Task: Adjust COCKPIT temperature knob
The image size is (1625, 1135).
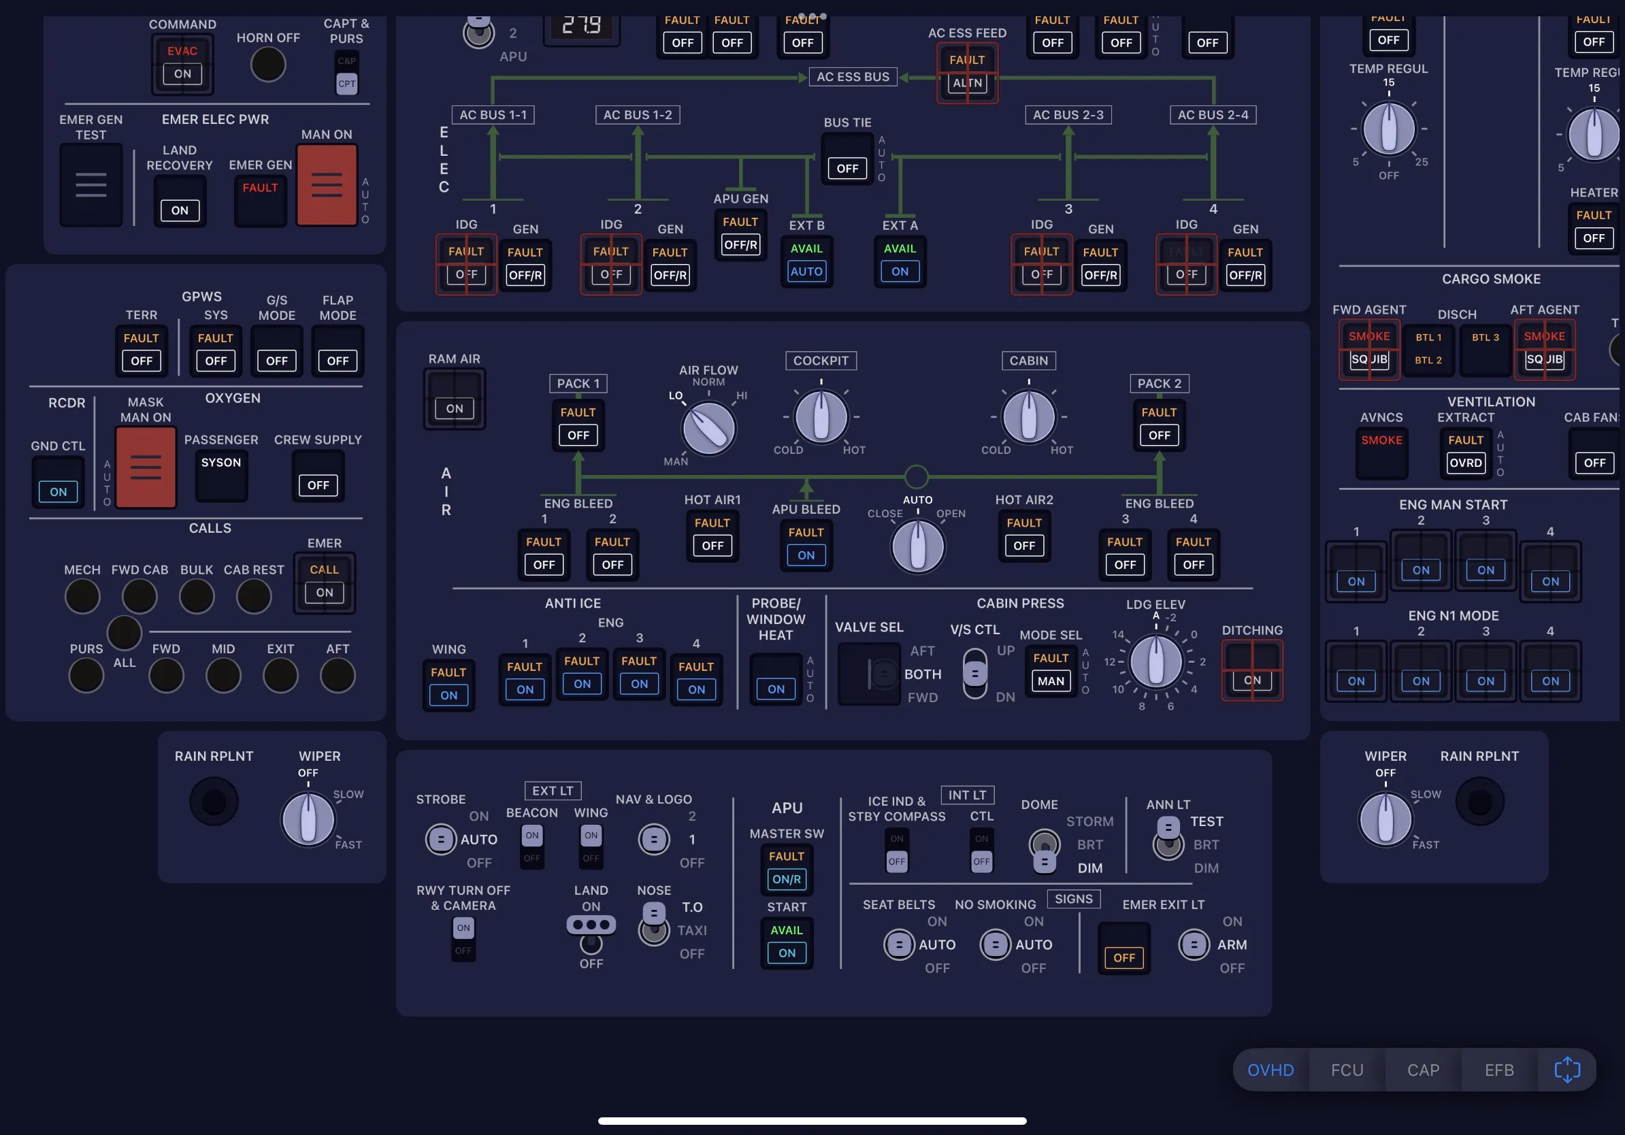Action: pyautogui.click(x=821, y=417)
